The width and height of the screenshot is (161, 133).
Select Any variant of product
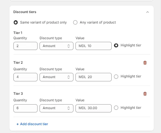(x=75, y=23)
